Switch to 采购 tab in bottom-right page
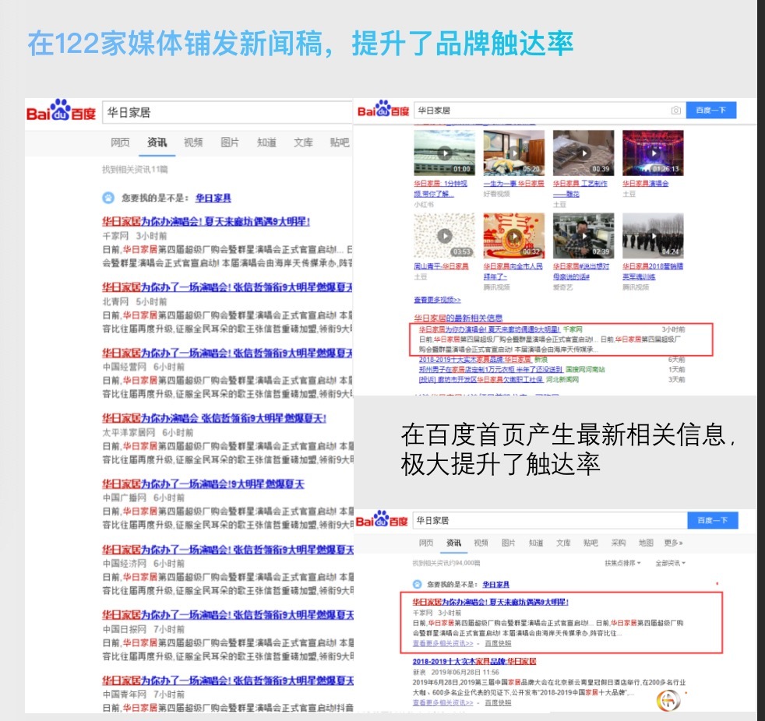Screen dimensions: 765x721 [619, 543]
